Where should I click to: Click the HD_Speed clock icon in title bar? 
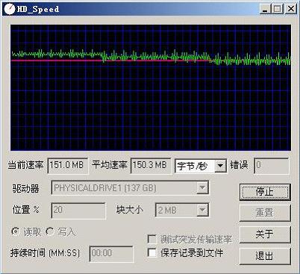pos(10,9)
